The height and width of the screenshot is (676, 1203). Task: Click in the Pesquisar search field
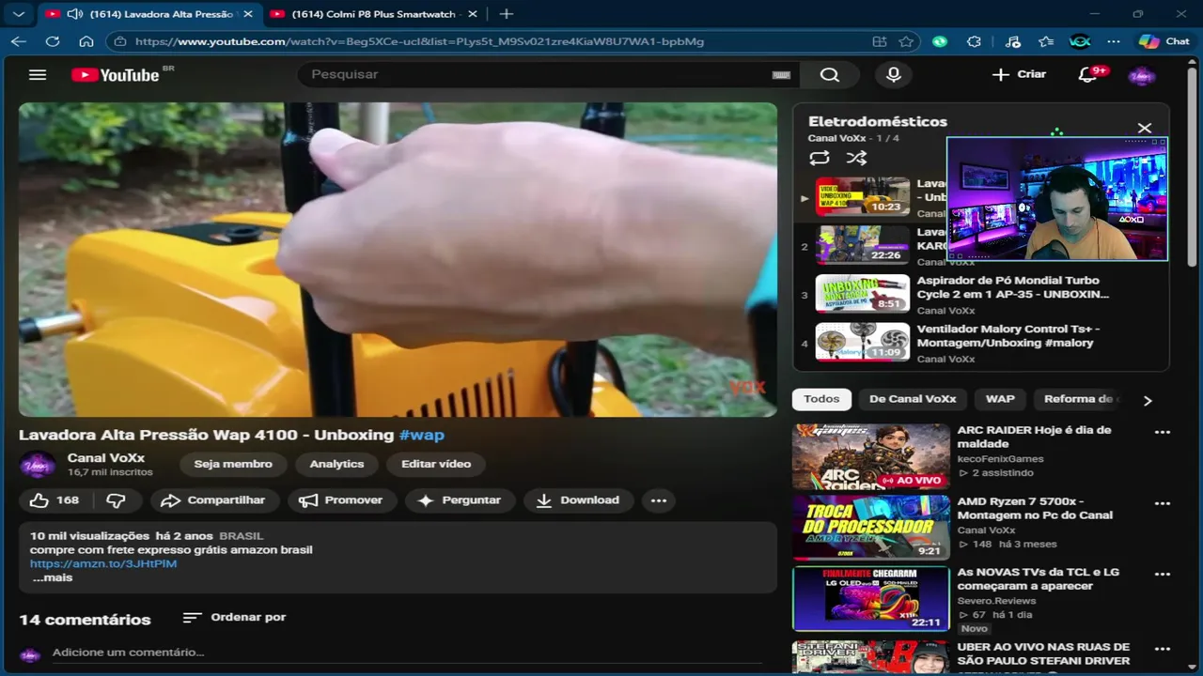536,74
